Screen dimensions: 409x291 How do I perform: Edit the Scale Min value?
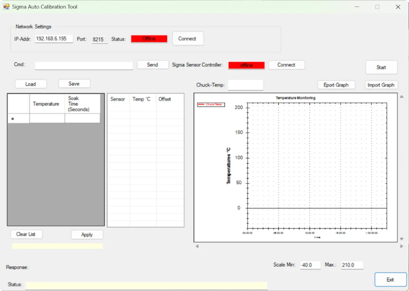[310, 265]
